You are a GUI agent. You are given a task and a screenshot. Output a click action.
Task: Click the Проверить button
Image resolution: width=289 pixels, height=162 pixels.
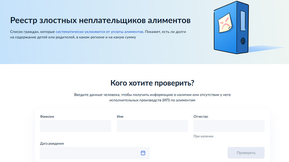246,153
